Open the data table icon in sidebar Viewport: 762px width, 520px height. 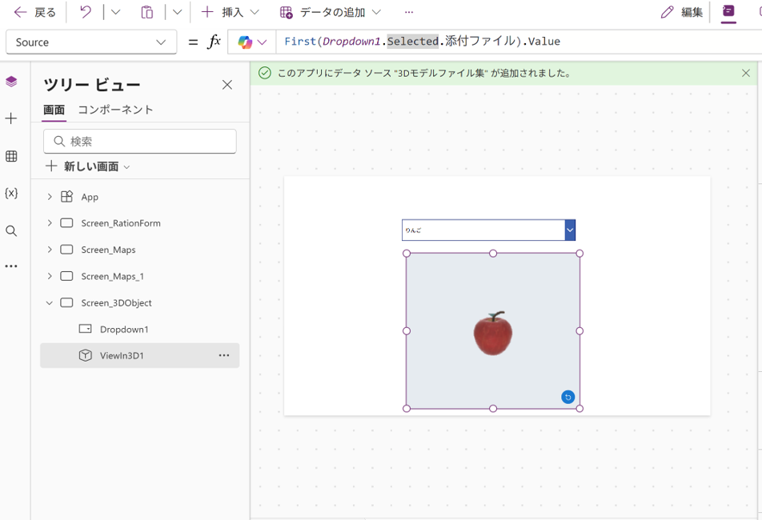pyautogui.click(x=11, y=157)
